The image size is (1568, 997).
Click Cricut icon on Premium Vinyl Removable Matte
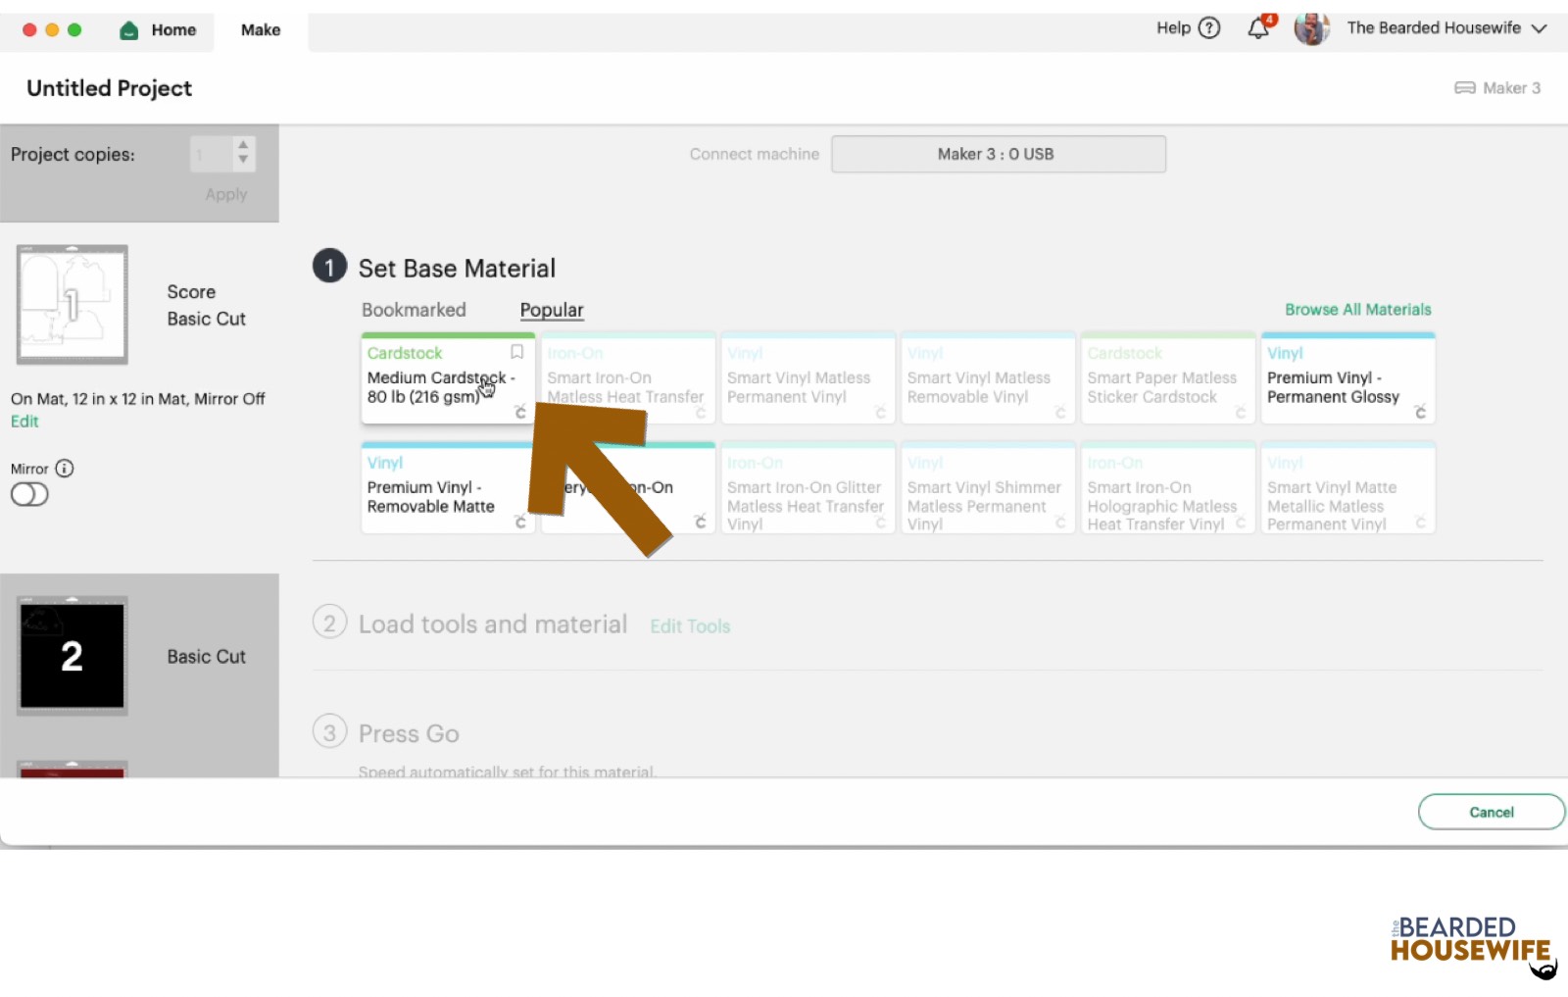[x=520, y=523]
